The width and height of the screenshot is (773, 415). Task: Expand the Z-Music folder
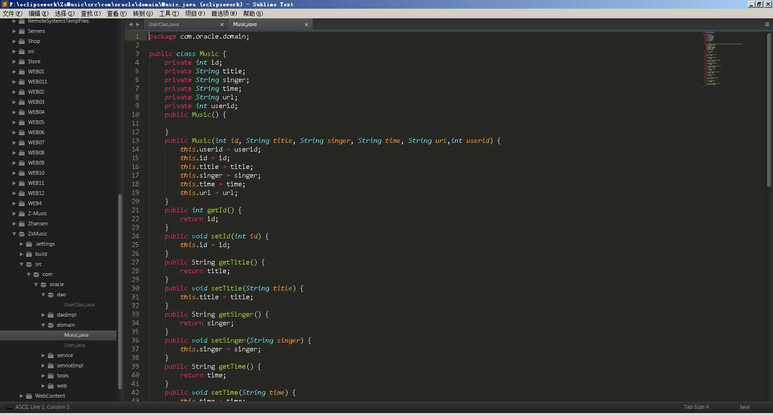(14, 213)
